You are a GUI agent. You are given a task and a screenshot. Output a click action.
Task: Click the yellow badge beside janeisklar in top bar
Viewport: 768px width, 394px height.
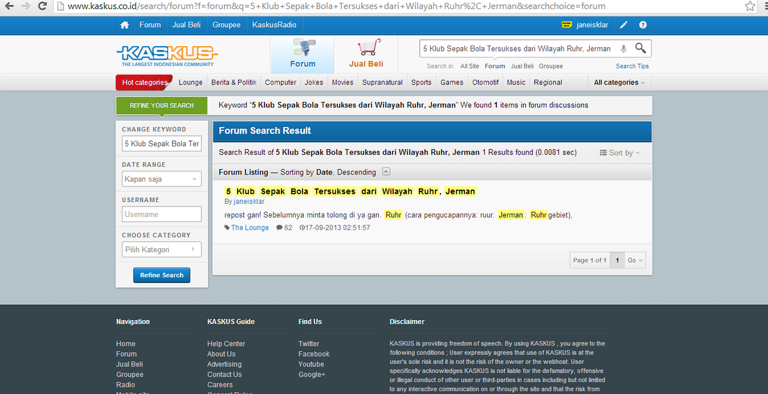point(566,25)
